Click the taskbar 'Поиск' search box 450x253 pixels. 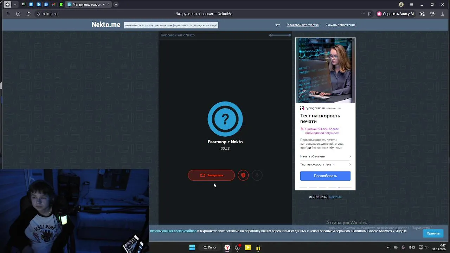[210, 247]
